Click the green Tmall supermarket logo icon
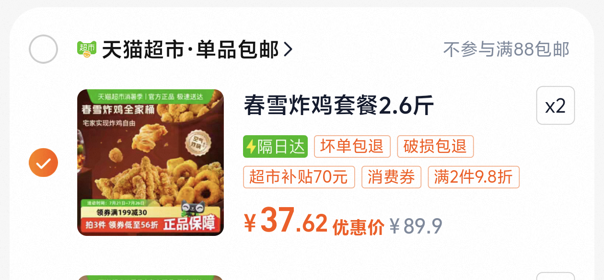 tap(87, 49)
